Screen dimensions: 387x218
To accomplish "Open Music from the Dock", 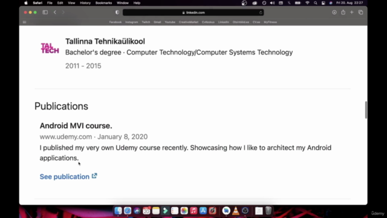I will pyautogui.click(x=193, y=211).
